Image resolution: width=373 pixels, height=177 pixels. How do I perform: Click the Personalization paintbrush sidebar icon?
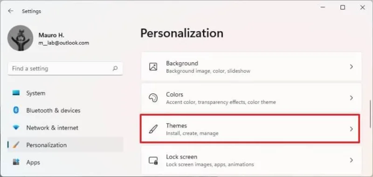click(x=16, y=145)
